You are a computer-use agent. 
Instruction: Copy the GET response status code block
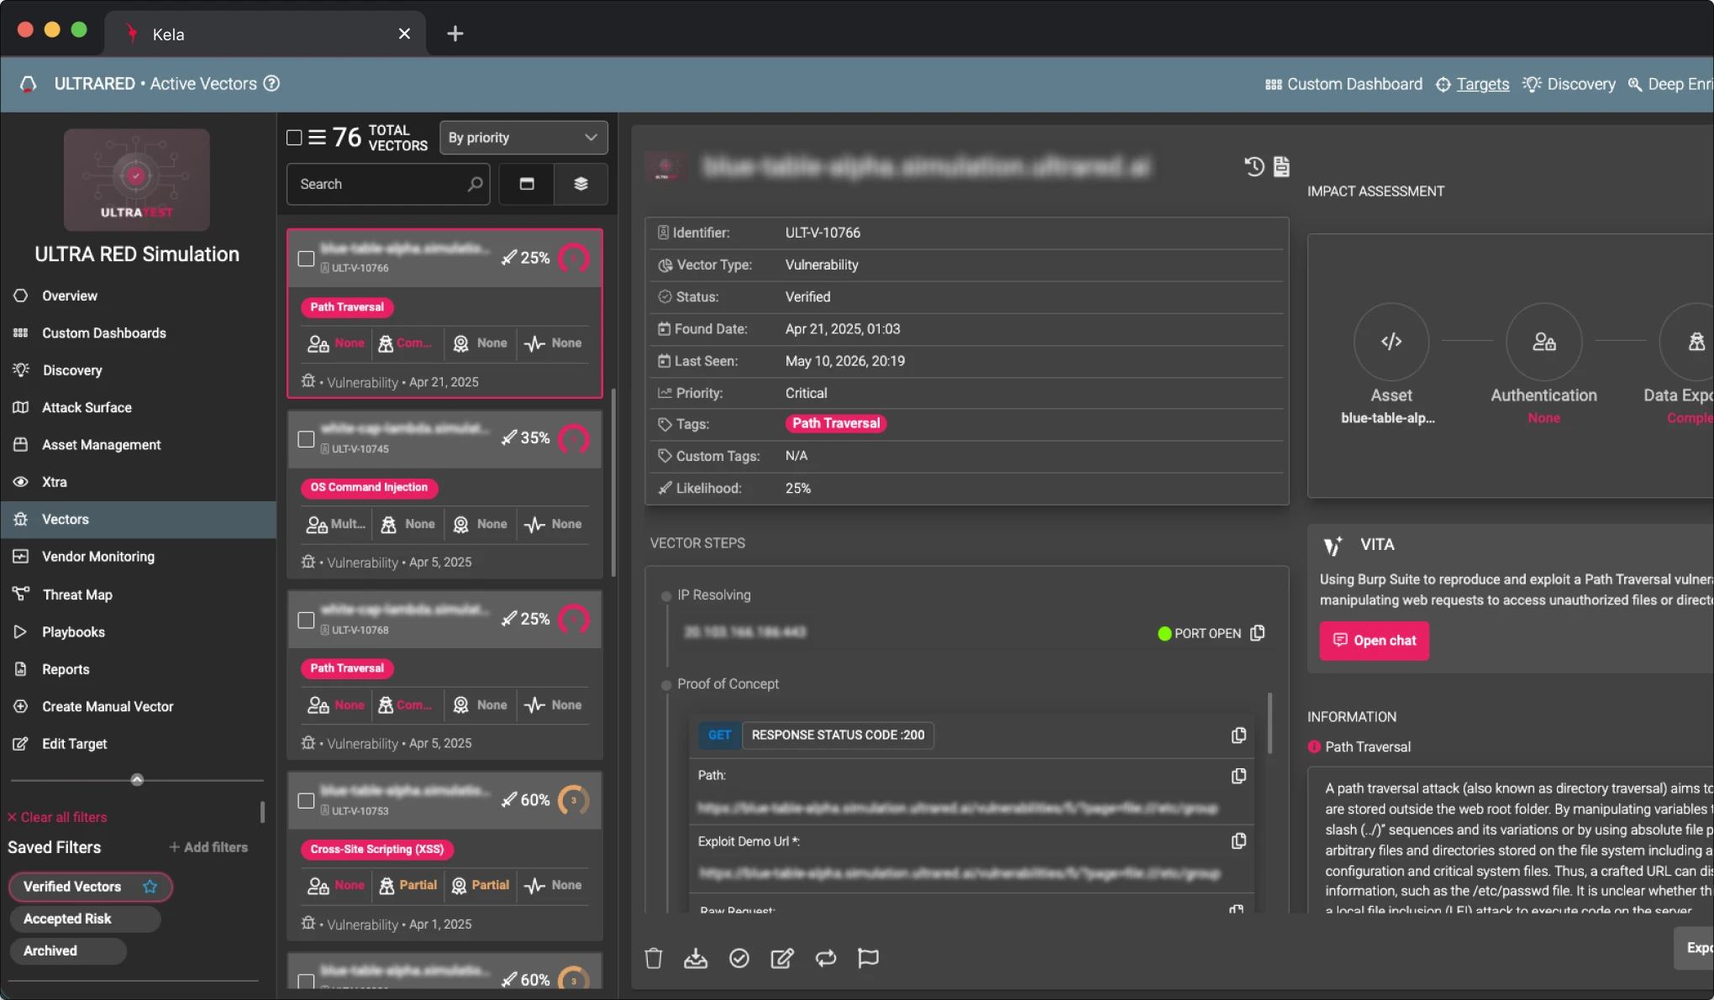[1238, 736]
